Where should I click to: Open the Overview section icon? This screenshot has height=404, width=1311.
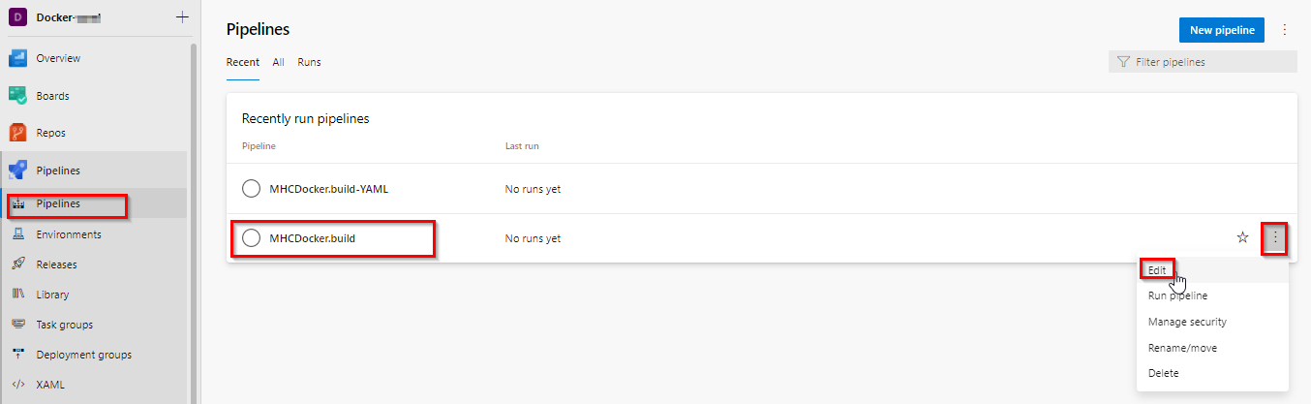click(18, 58)
